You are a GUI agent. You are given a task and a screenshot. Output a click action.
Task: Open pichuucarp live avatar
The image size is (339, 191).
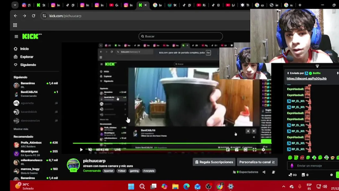[x=73, y=165]
